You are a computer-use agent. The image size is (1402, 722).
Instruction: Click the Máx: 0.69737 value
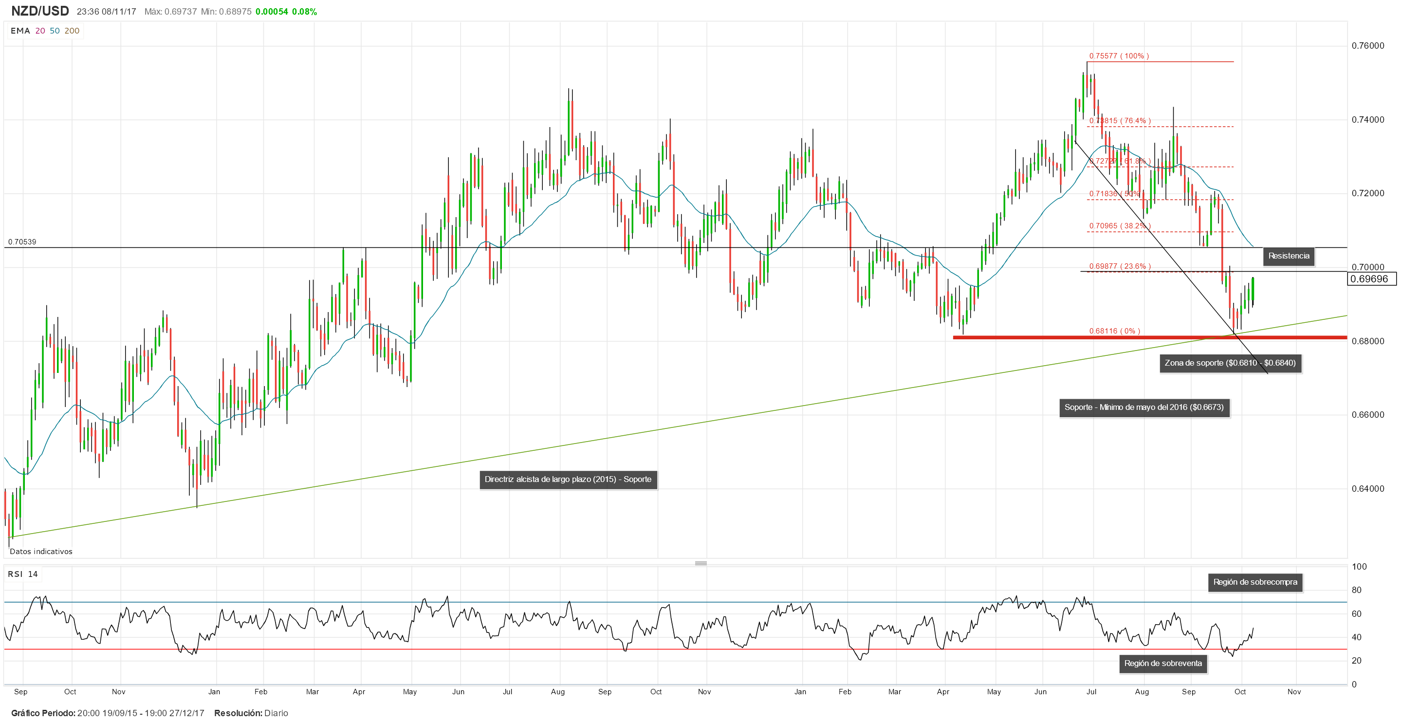(170, 11)
